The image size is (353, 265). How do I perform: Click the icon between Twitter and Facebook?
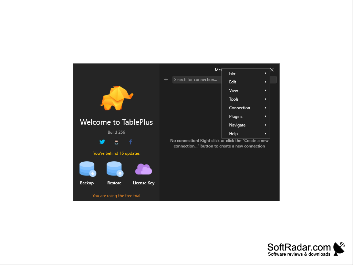pyautogui.click(x=116, y=142)
